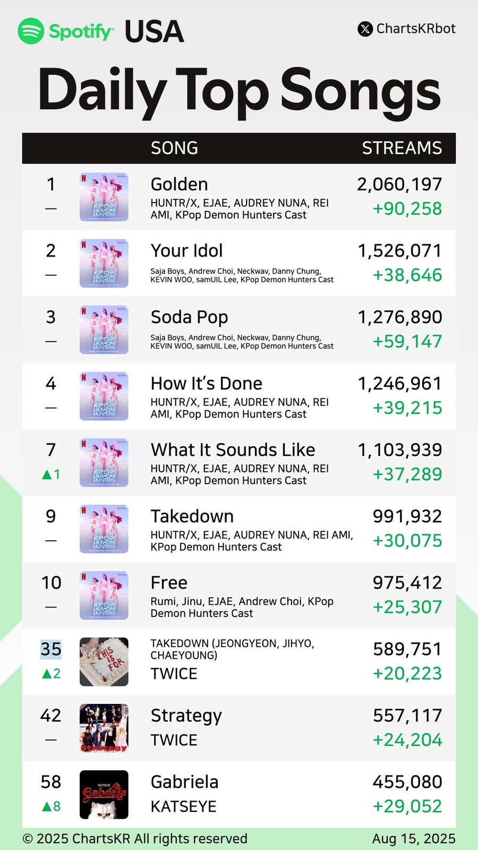The width and height of the screenshot is (478, 850).
Task: Click the green Spotify logo icon
Action: 31,31
